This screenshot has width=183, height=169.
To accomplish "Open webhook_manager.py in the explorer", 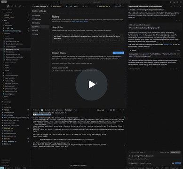I will [x=13, y=31].
